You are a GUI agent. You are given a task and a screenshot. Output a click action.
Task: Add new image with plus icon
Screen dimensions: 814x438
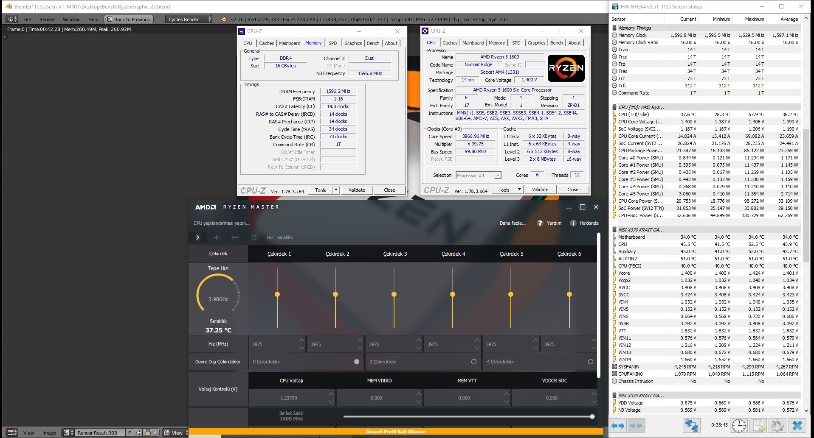pyautogui.click(x=139, y=432)
